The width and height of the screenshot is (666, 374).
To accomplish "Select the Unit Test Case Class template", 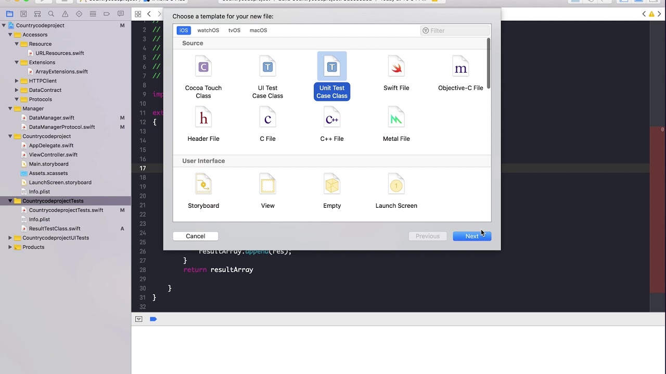I will [332, 77].
